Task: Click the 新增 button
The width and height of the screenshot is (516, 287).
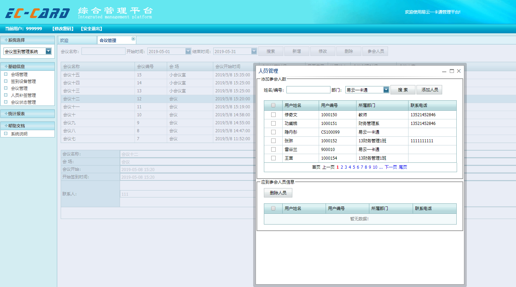Action: (297, 51)
